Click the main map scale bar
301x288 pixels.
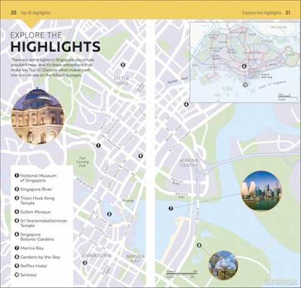click(181, 274)
